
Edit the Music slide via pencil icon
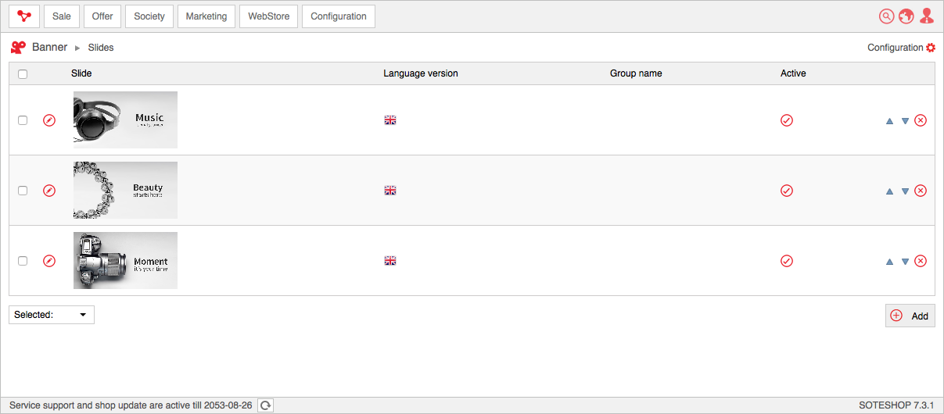coord(49,120)
